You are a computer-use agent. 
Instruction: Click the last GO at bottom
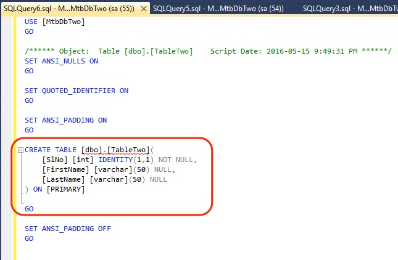click(29, 238)
